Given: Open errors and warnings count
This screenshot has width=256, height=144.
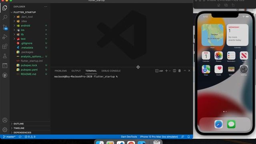Looking at the screenshot, I should click(30, 137).
